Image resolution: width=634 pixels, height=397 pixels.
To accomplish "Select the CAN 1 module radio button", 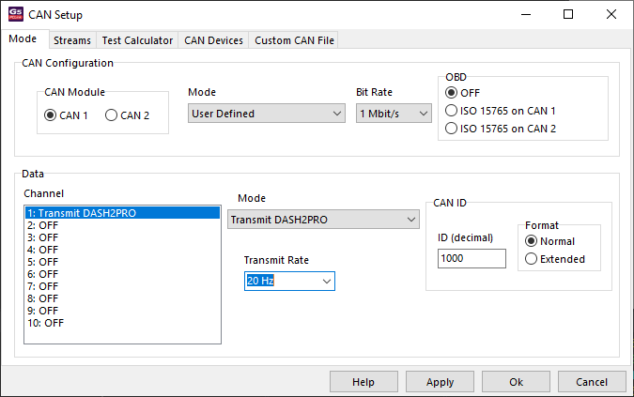I will [51, 115].
